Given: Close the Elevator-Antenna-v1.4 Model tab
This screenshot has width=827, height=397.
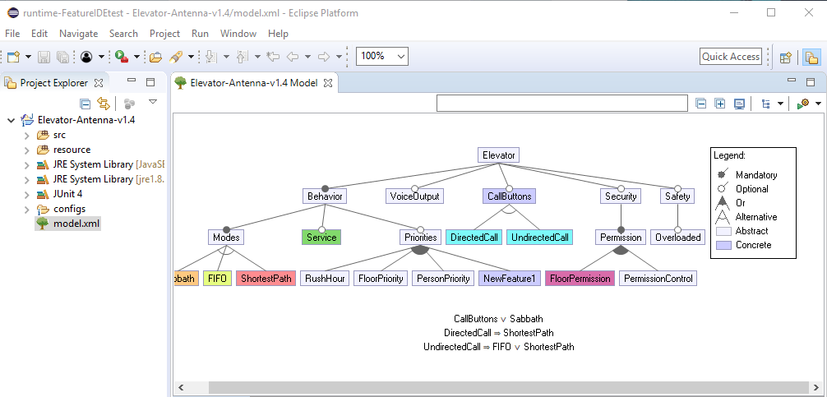Looking at the screenshot, I should click(x=327, y=83).
